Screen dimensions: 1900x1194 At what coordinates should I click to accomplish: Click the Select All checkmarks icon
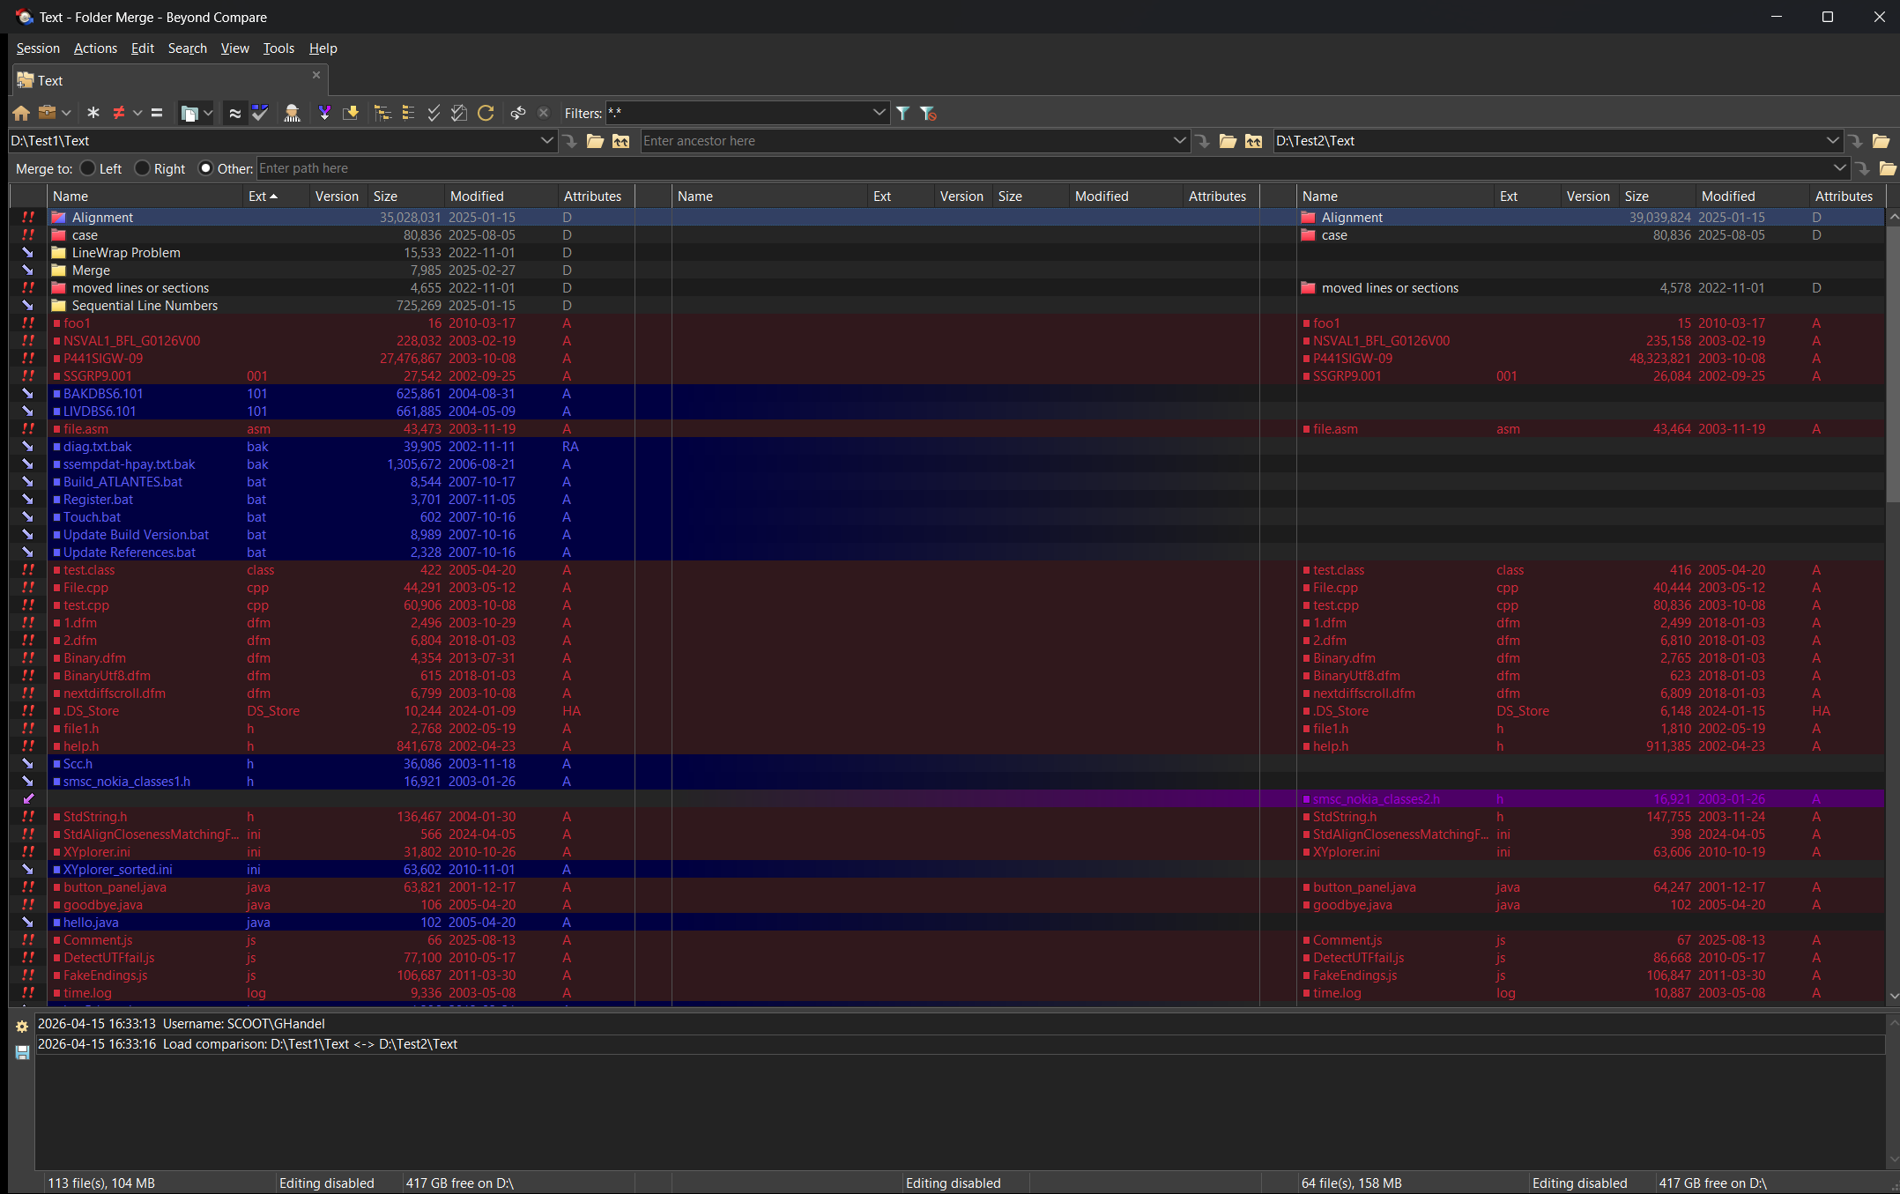[434, 113]
